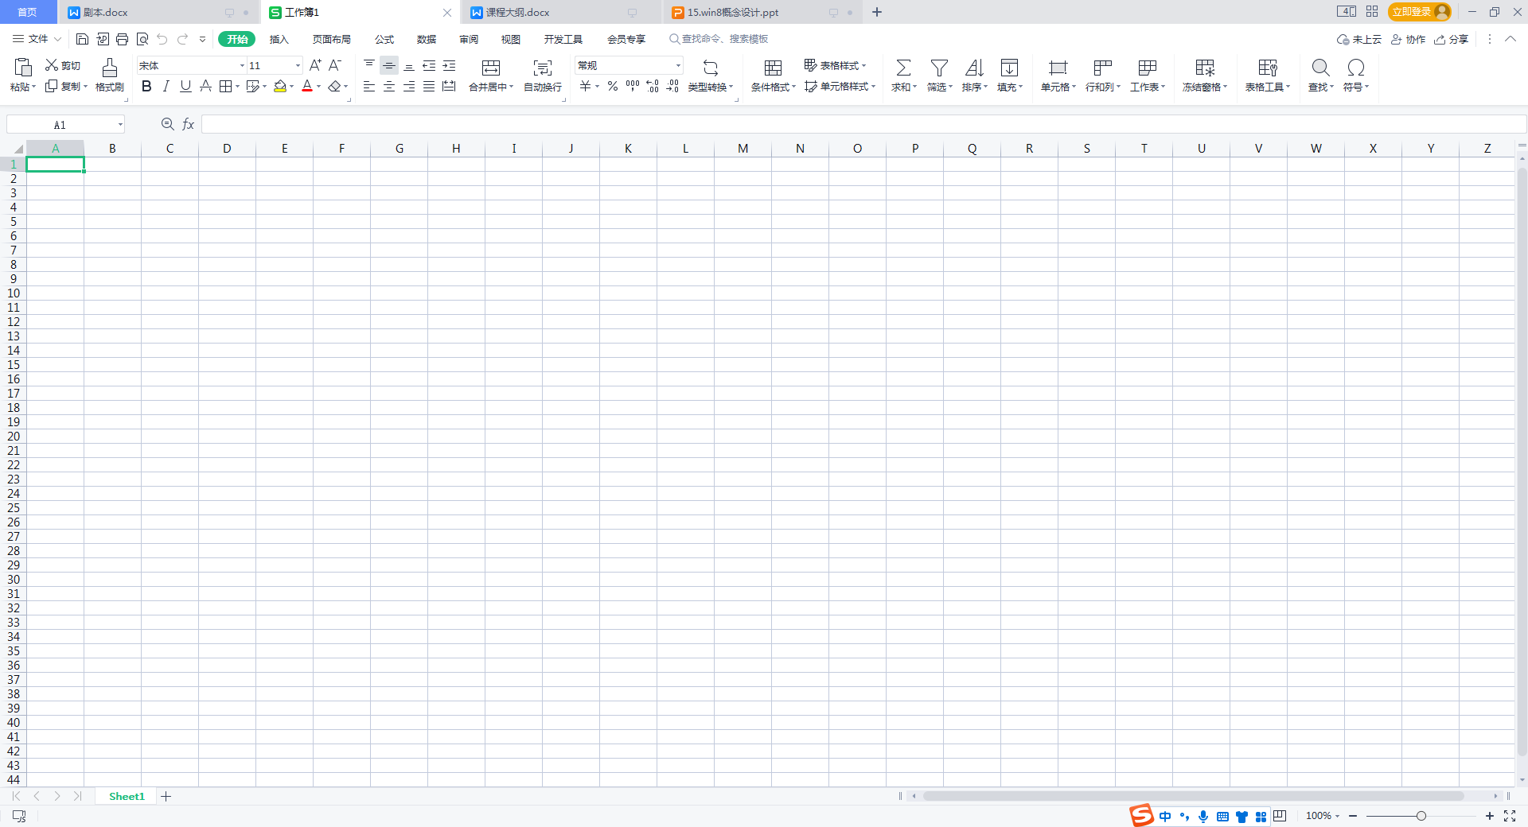The width and height of the screenshot is (1528, 827).
Task: Click the increase indent icon
Action: tap(449, 65)
